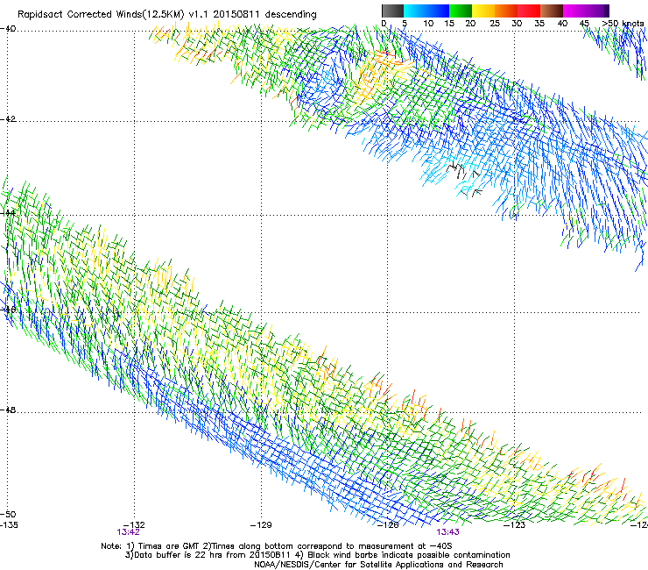Select the '-48' latitude axis label
The width and height of the screenshot is (648, 570).
pyautogui.click(x=8, y=410)
